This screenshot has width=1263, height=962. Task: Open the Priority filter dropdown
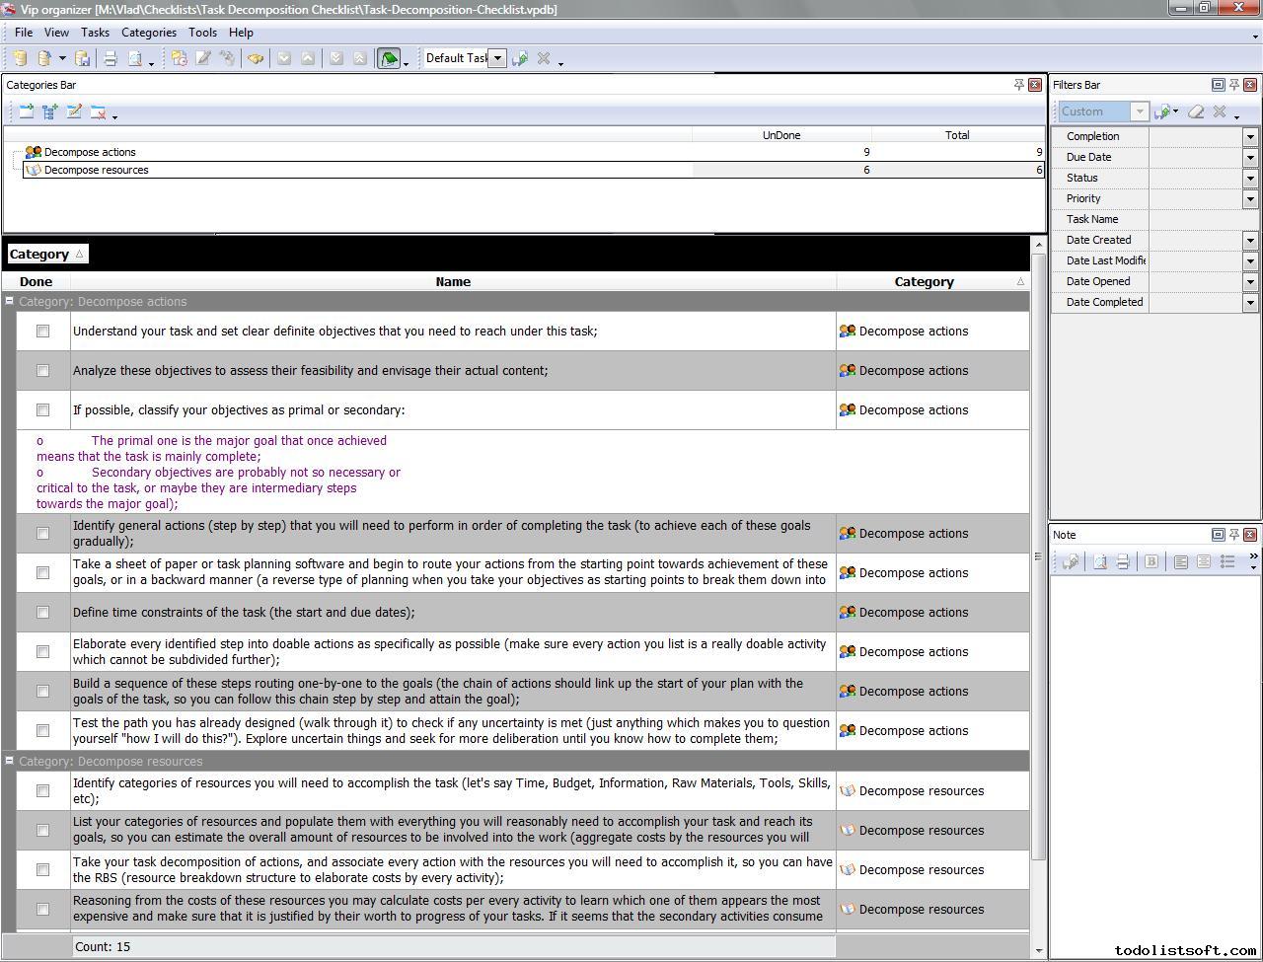pos(1250,199)
